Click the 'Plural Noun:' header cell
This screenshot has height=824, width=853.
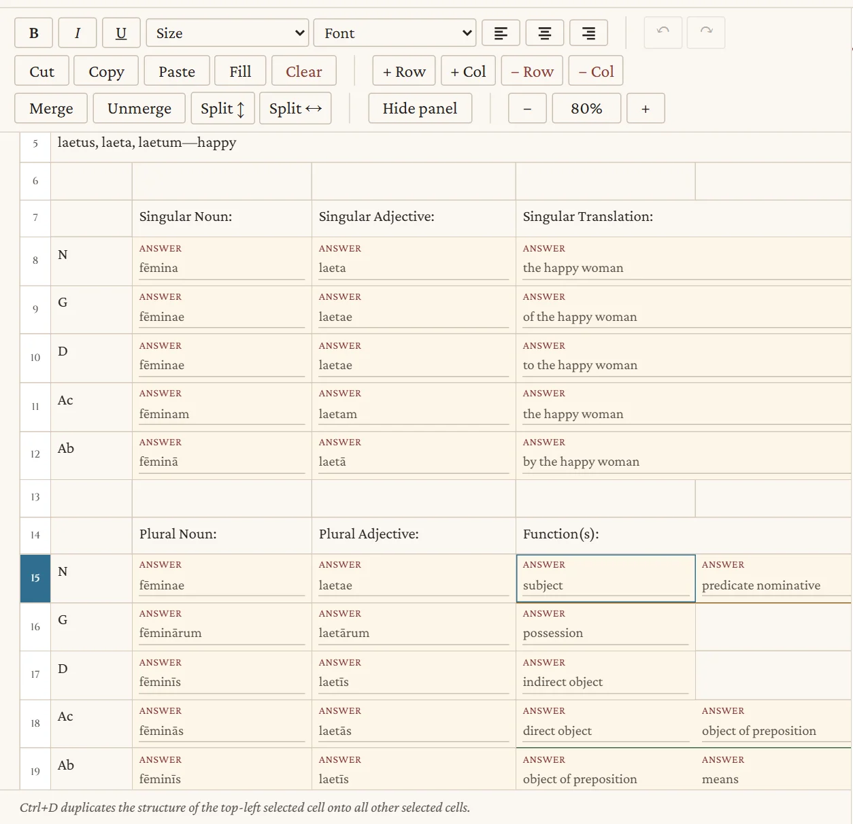pos(222,535)
